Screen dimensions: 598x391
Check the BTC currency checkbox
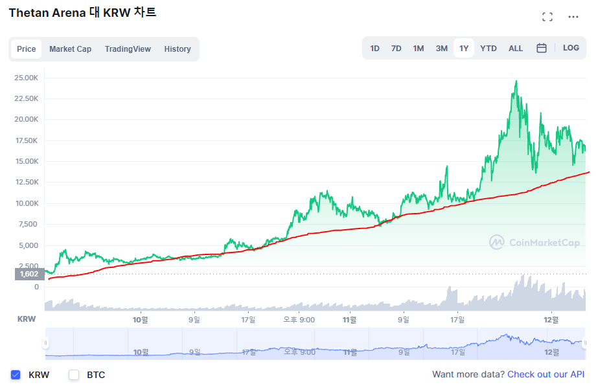(x=74, y=375)
